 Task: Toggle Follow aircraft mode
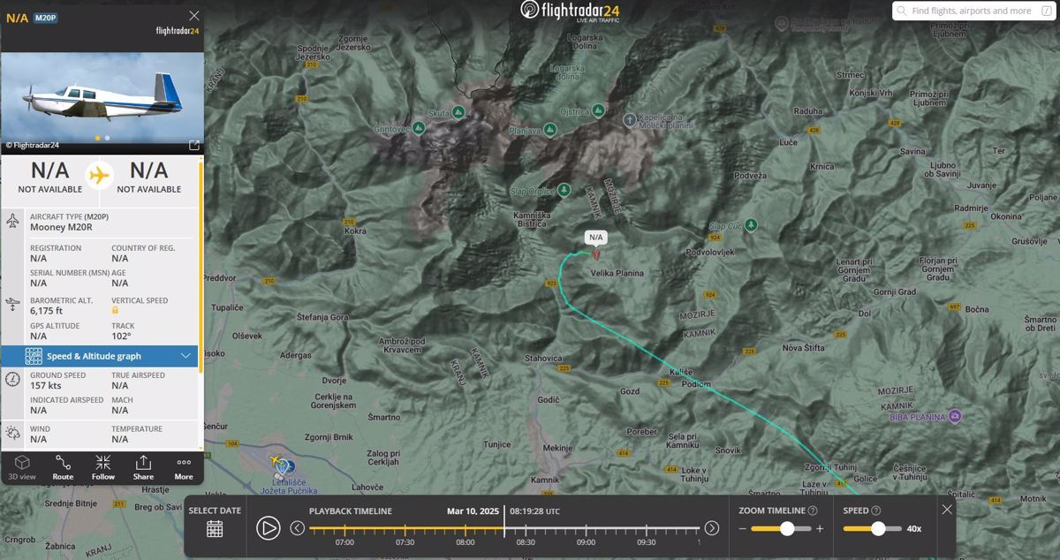pyautogui.click(x=103, y=466)
